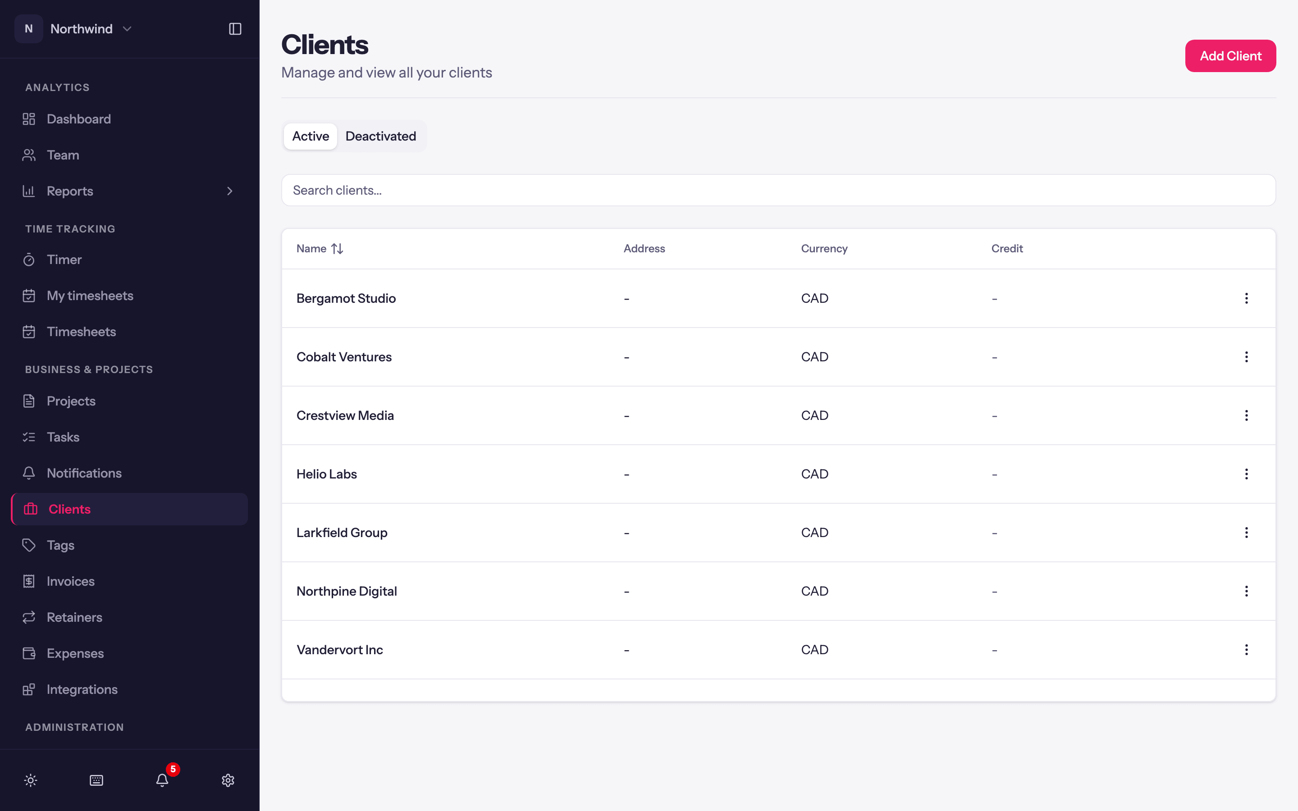Open the Northwind workspace dropdown
1298x811 pixels.
74,29
